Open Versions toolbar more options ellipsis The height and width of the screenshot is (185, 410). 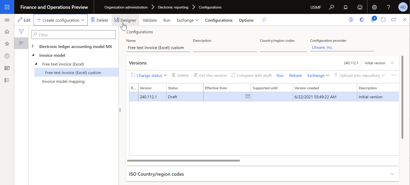pyautogui.click(x=394, y=75)
